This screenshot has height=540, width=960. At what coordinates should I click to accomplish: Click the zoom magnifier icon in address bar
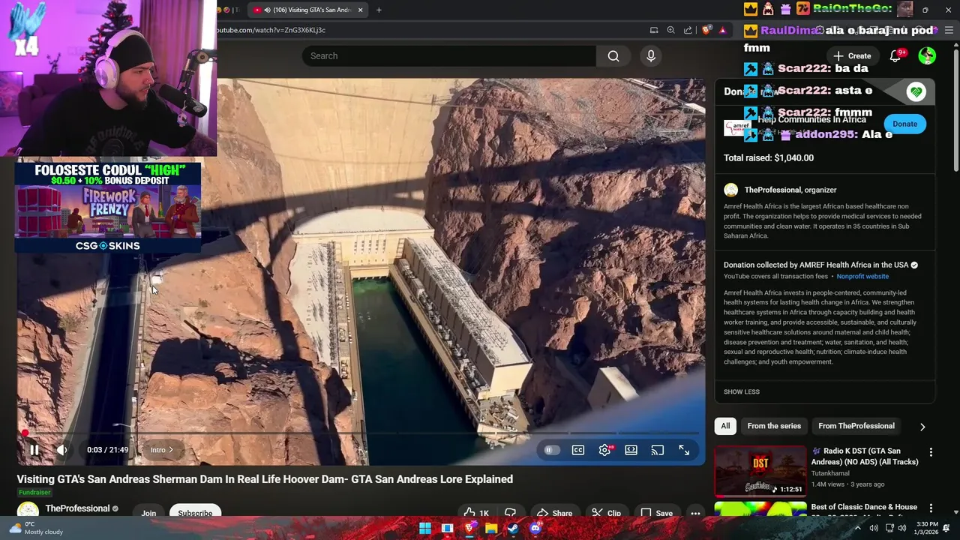point(670,30)
